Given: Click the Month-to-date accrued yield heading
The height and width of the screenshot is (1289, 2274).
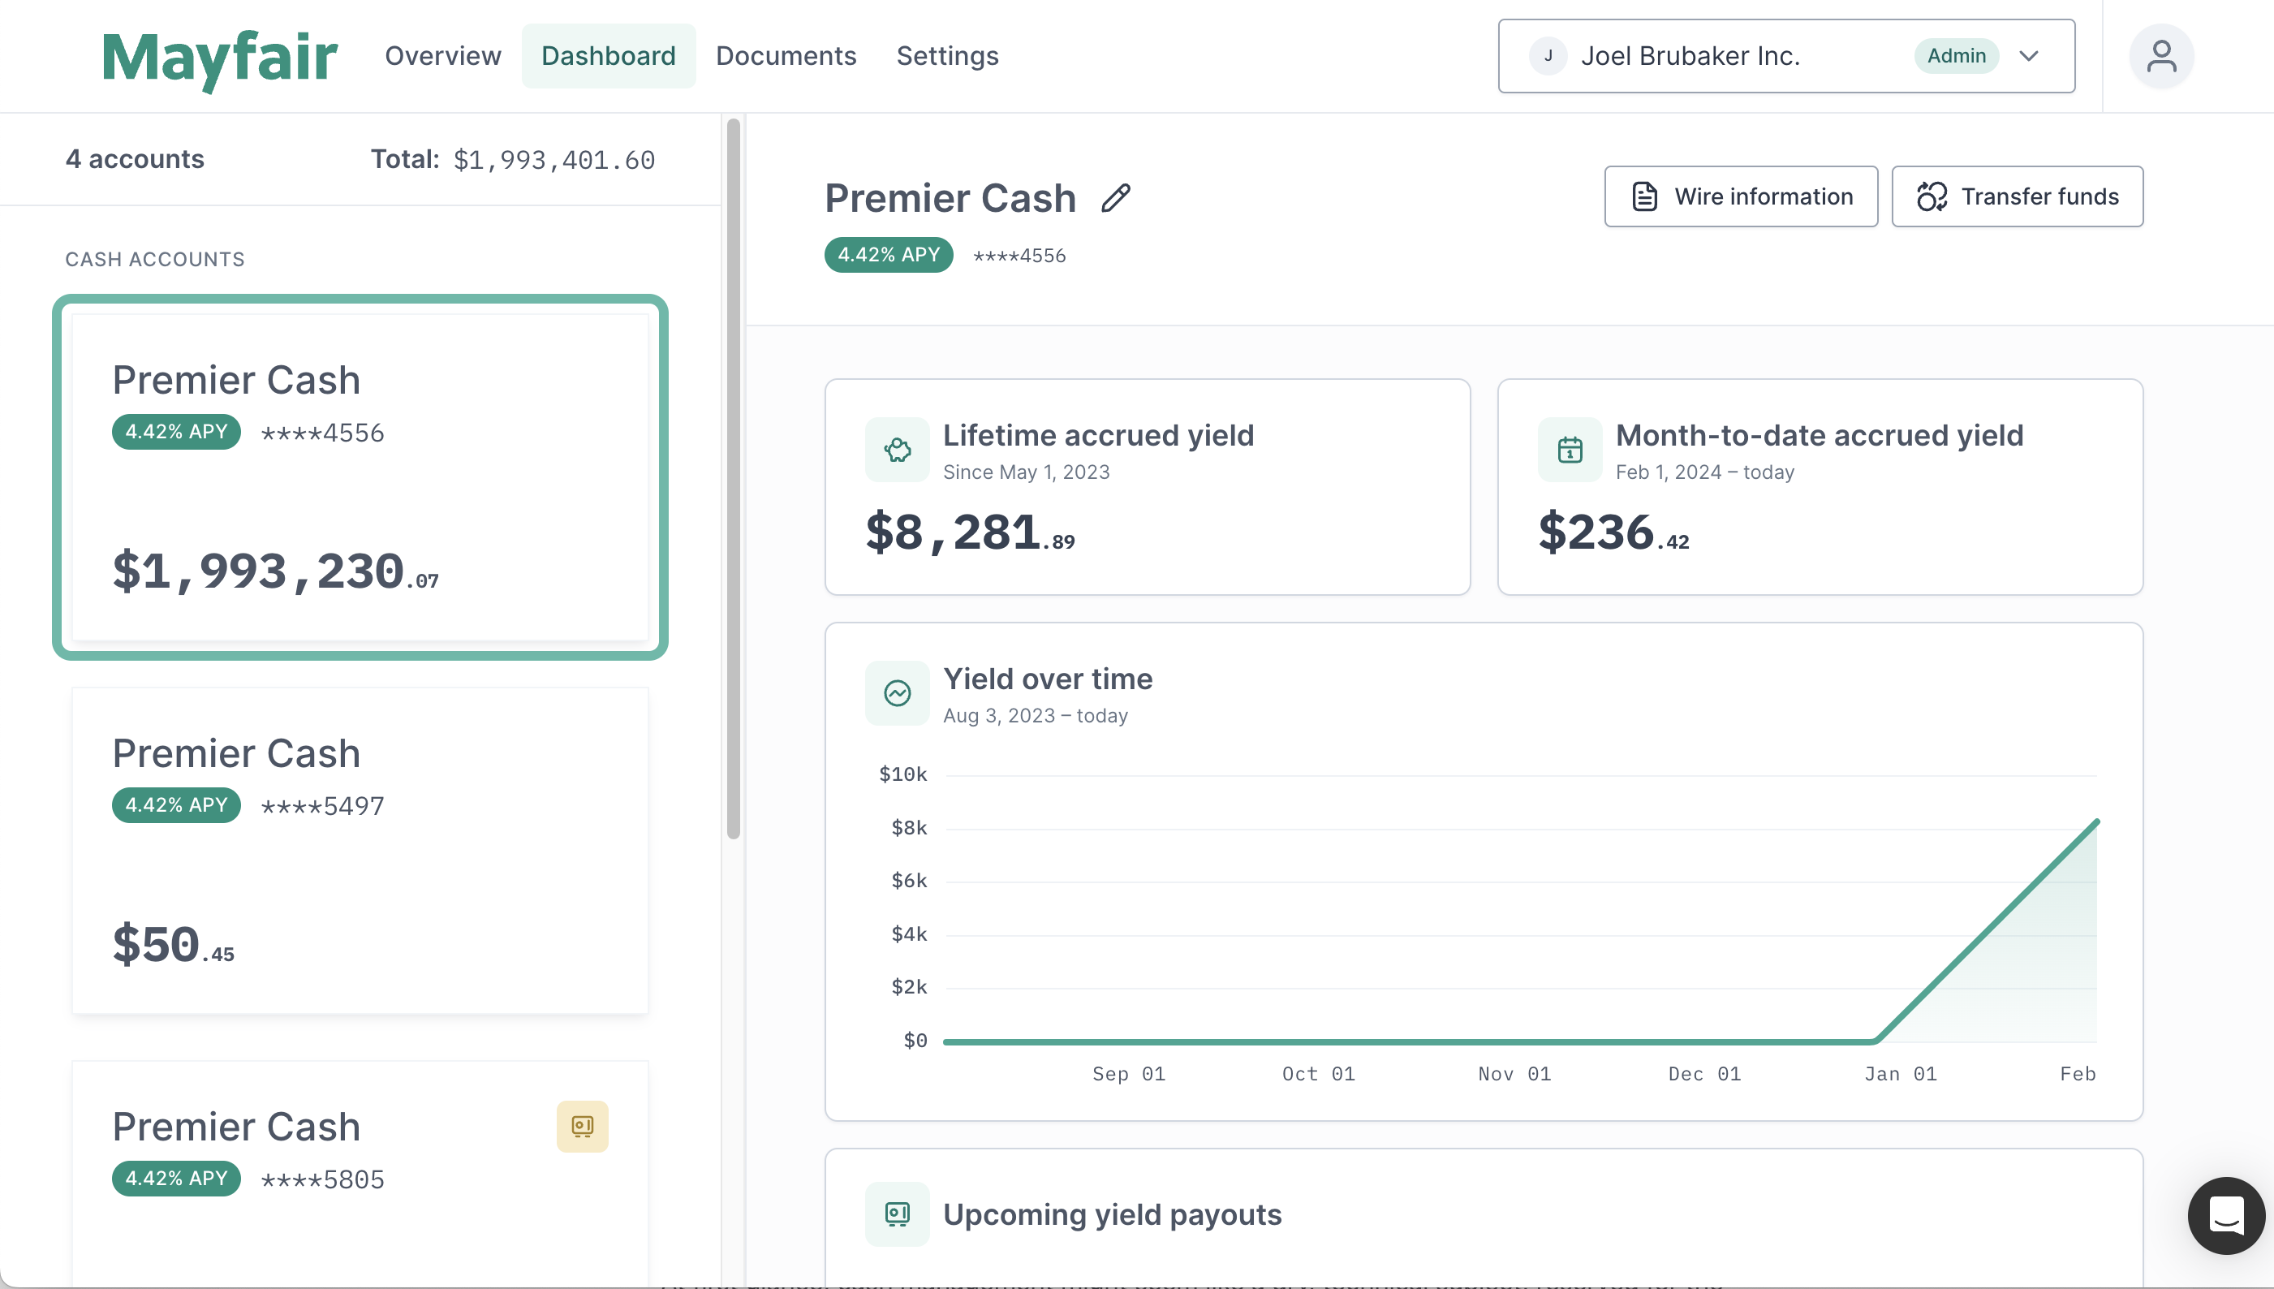Looking at the screenshot, I should click(1819, 436).
